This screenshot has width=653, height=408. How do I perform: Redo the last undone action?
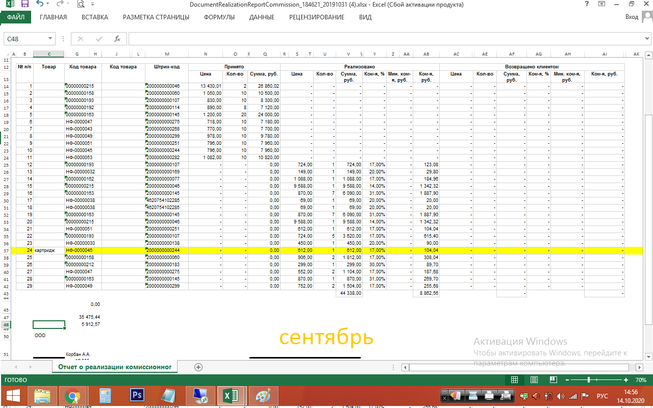(61, 4)
